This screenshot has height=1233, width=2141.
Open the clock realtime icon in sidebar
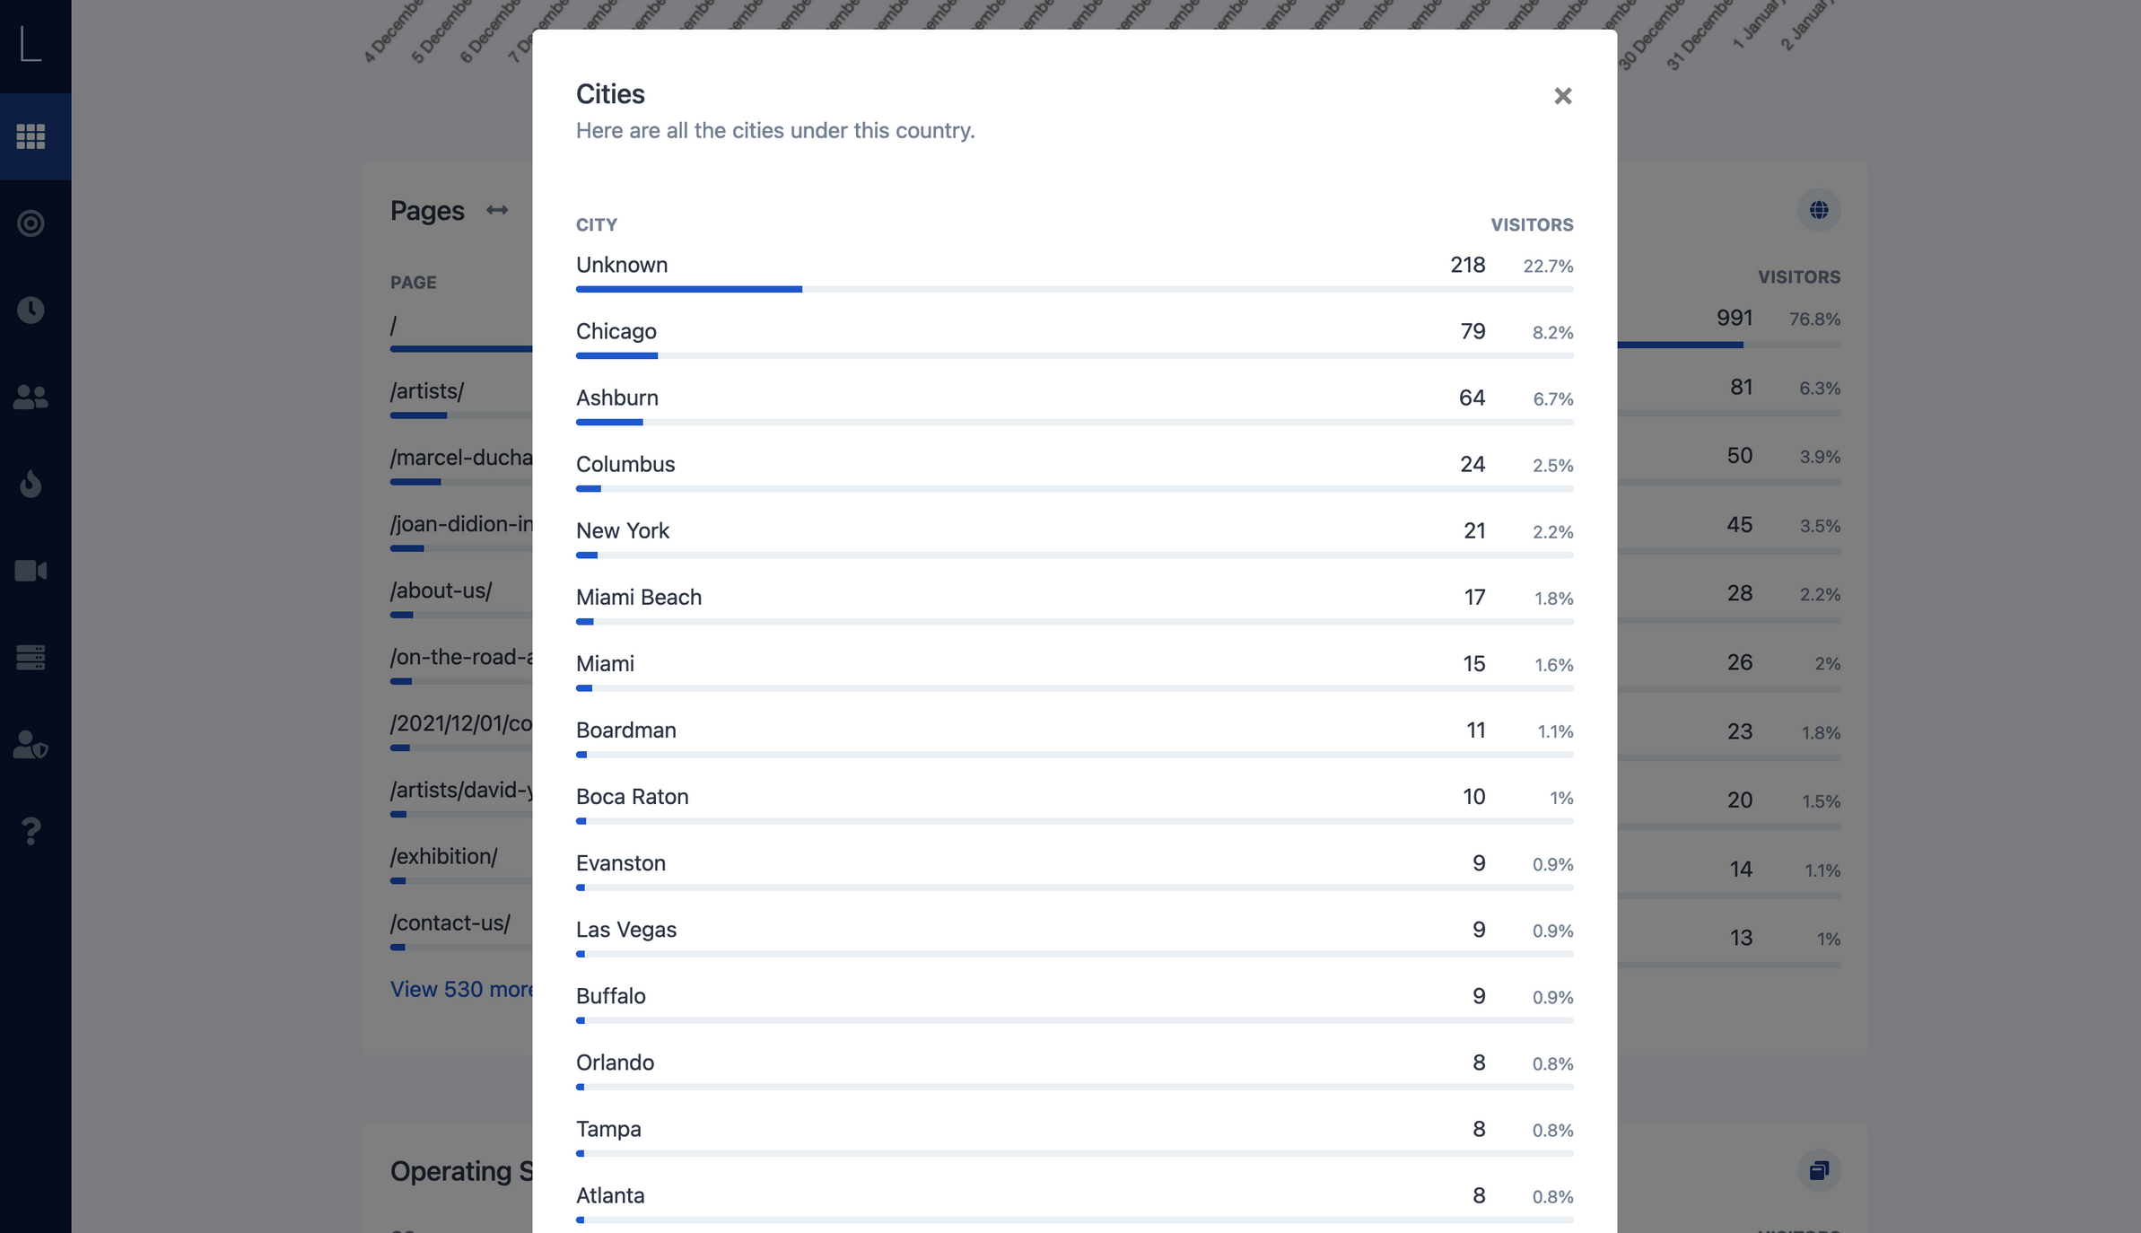pyautogui.click(x=31, y=310)
